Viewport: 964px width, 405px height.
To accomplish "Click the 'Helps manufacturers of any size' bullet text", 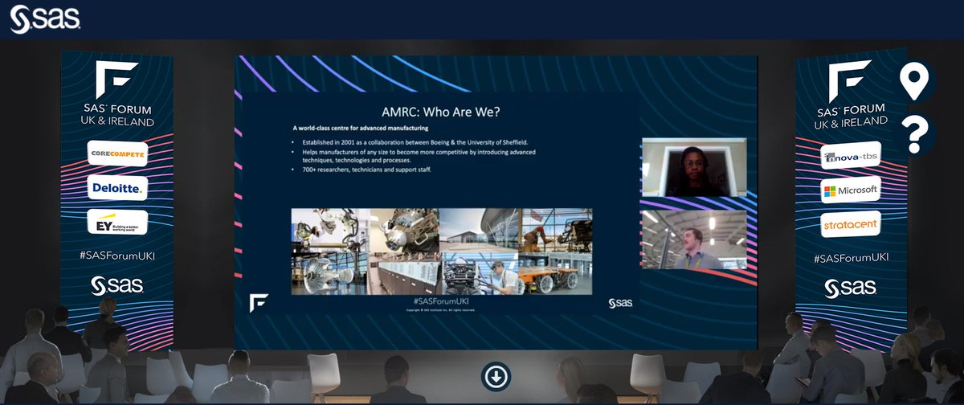I will (x=419, y=155).
